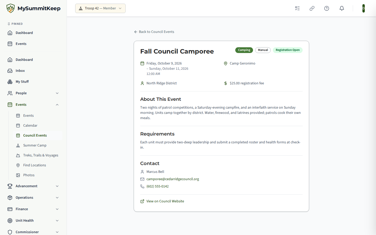Open My Stuff in sidebar
Image resolution: width=376 pixels, height=235 pixels.
pyautogui.click(x=33, y=82)
